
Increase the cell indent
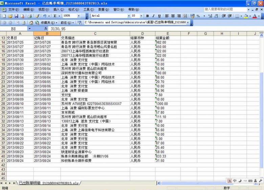point(230,16)
